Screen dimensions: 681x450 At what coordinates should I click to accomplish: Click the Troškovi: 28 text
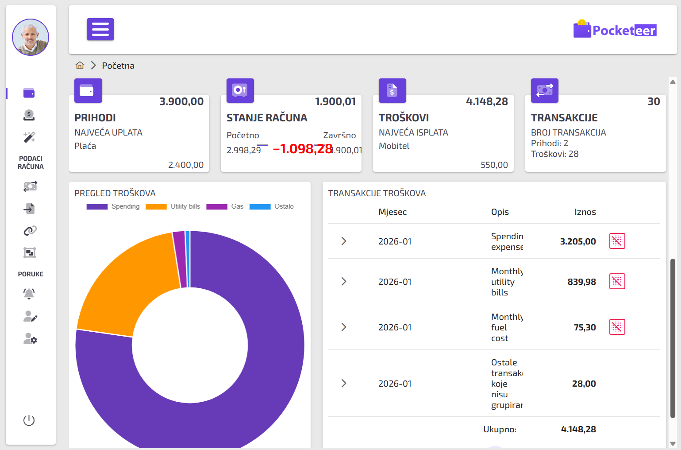(x=555, y=154)
